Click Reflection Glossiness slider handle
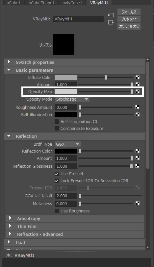The height and width of the screenshot is (267, 154). pyautogui.click(x=131, y=166)
